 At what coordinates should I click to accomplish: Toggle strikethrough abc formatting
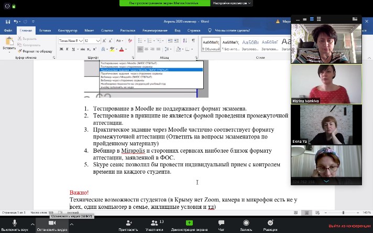83,49
